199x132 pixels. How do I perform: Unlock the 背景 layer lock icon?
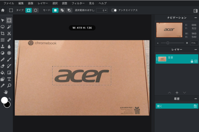point(192,61)
